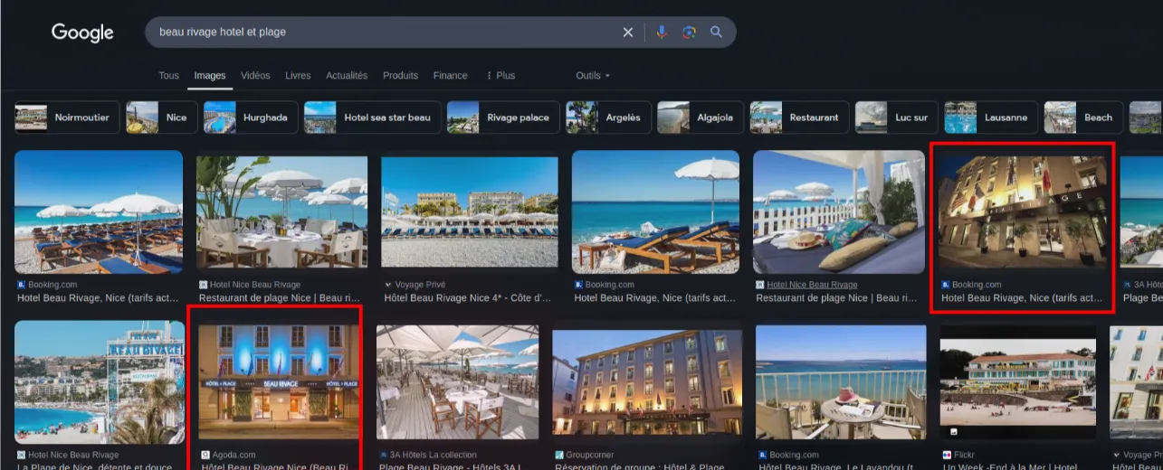Start voice search with the microphone icon
This screenshot has width=1163, height=470.
[x=662, y=33]
